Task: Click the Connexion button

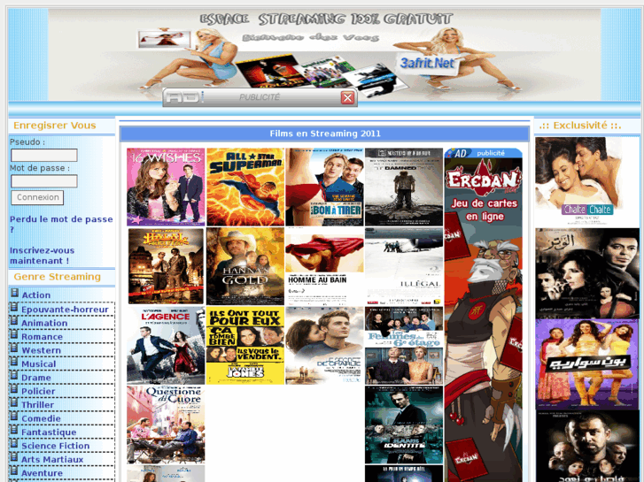Action: coord(37,197)
